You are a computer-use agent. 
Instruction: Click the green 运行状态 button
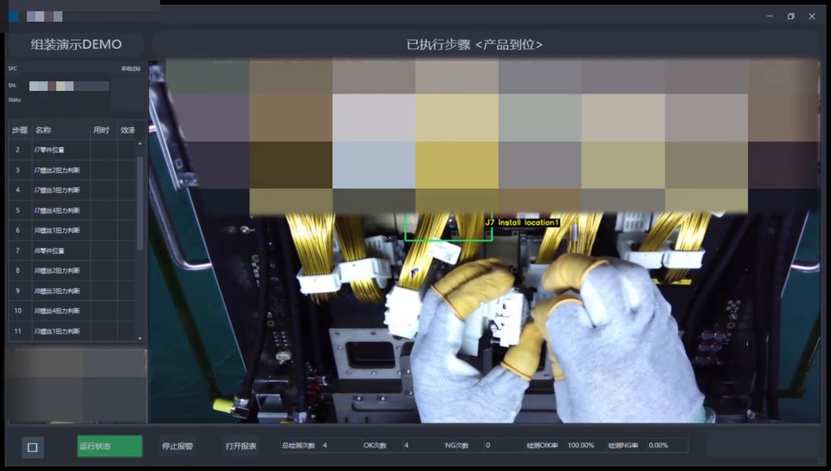click(110, 446)
